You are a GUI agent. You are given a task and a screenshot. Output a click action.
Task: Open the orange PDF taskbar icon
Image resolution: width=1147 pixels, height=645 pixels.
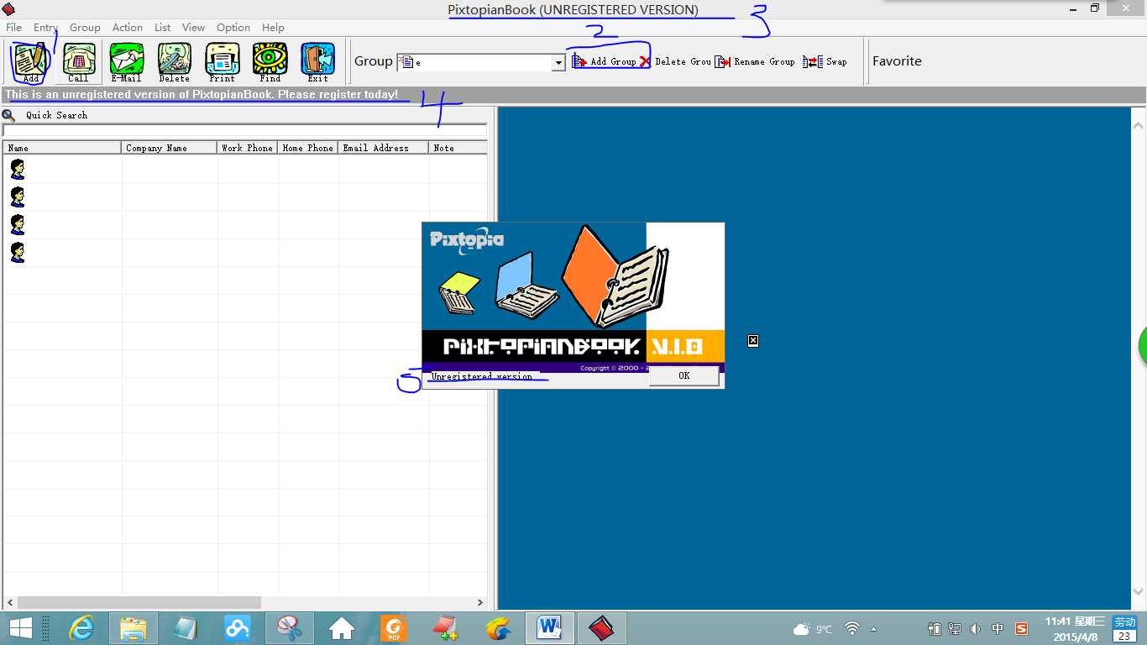tap(393, 628)
